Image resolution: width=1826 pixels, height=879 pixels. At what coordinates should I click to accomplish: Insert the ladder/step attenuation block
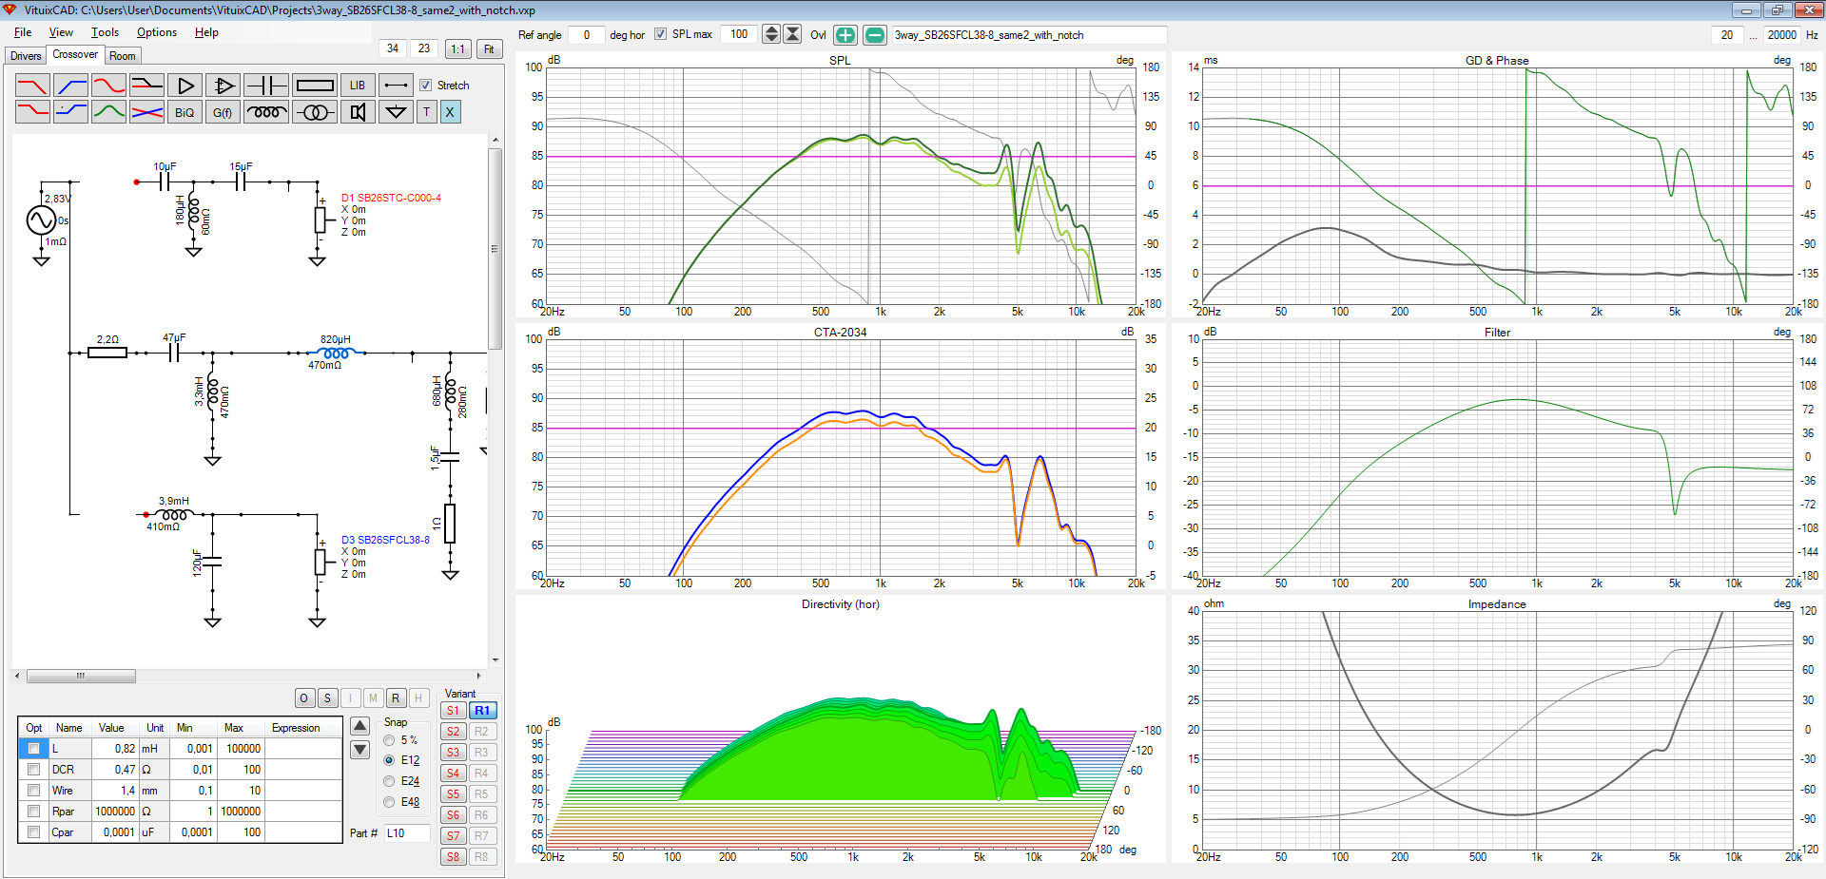pyautogui.click(x=146, y=86)
